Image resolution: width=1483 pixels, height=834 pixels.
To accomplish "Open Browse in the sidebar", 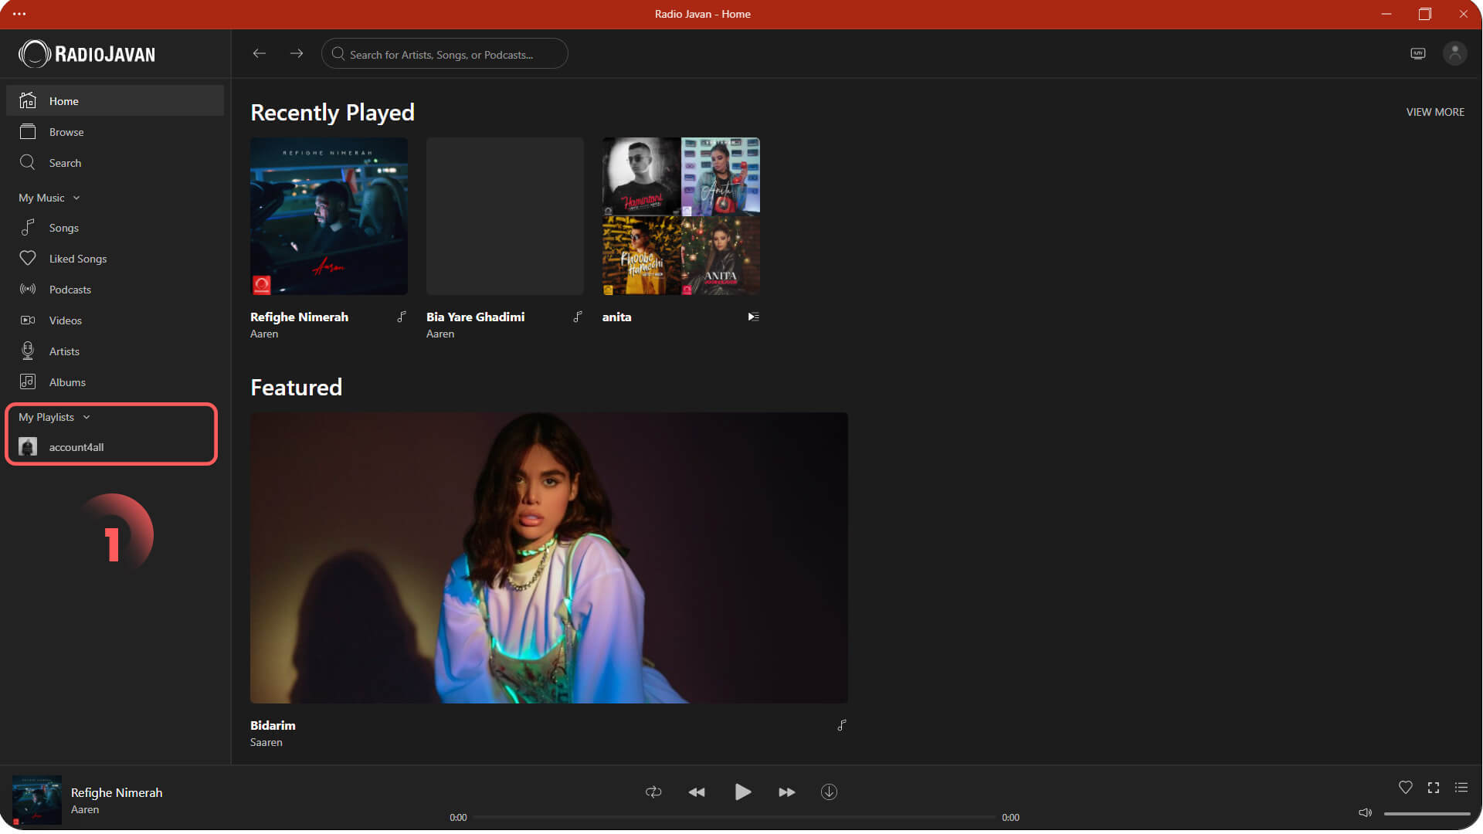I will click(x=114, y=132).
